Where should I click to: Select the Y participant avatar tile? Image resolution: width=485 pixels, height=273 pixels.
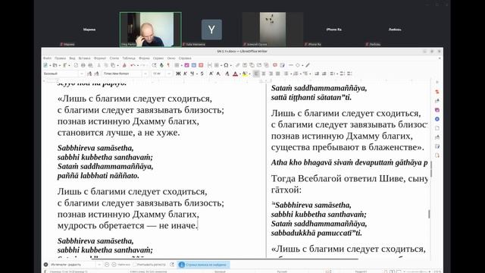[x=211, y=30]
